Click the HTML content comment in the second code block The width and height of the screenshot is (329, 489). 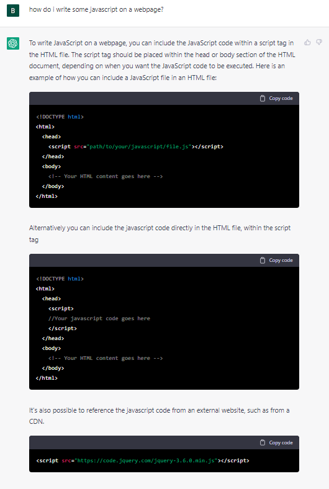tap(106, 358)
